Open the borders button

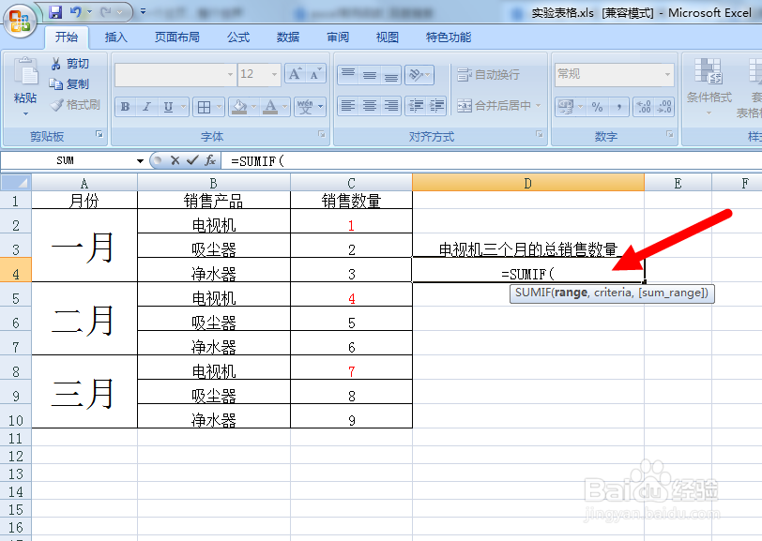(205, 106)
